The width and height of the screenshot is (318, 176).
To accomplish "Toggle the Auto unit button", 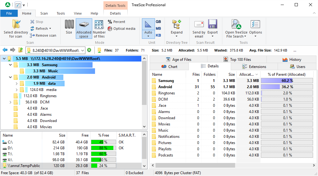I will pos(148,29).
